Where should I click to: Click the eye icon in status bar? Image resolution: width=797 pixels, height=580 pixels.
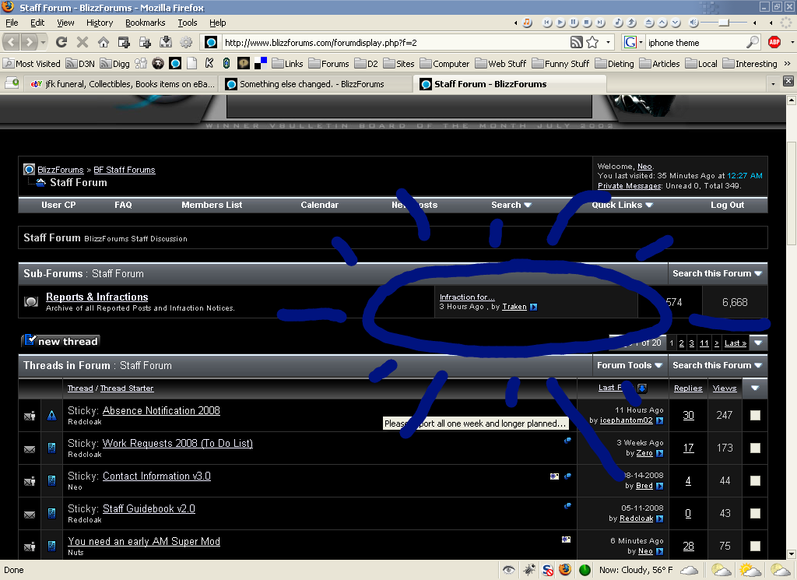click(508, 570)
